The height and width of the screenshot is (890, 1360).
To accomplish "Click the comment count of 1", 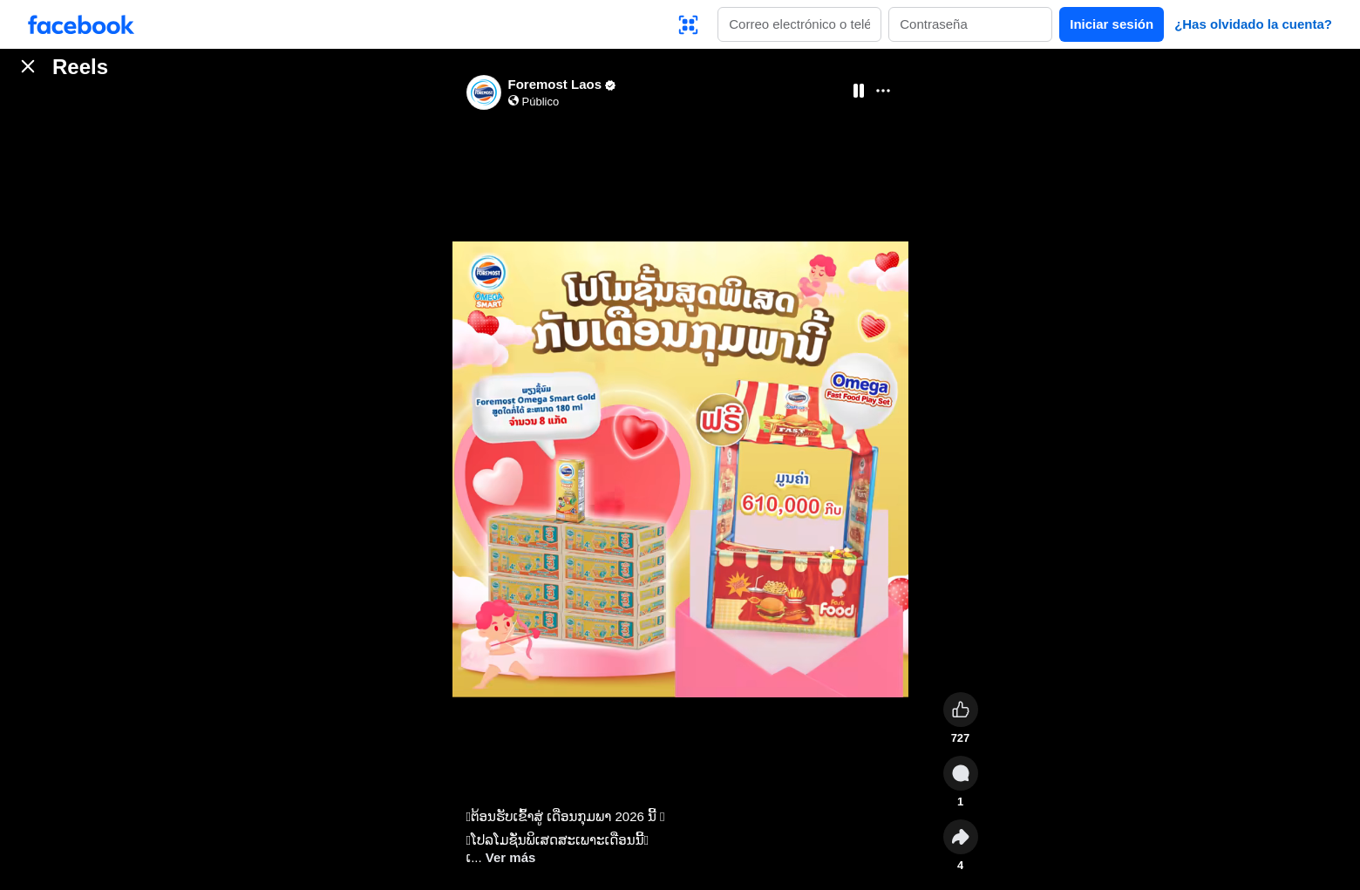I will click(x=960, y=802).
